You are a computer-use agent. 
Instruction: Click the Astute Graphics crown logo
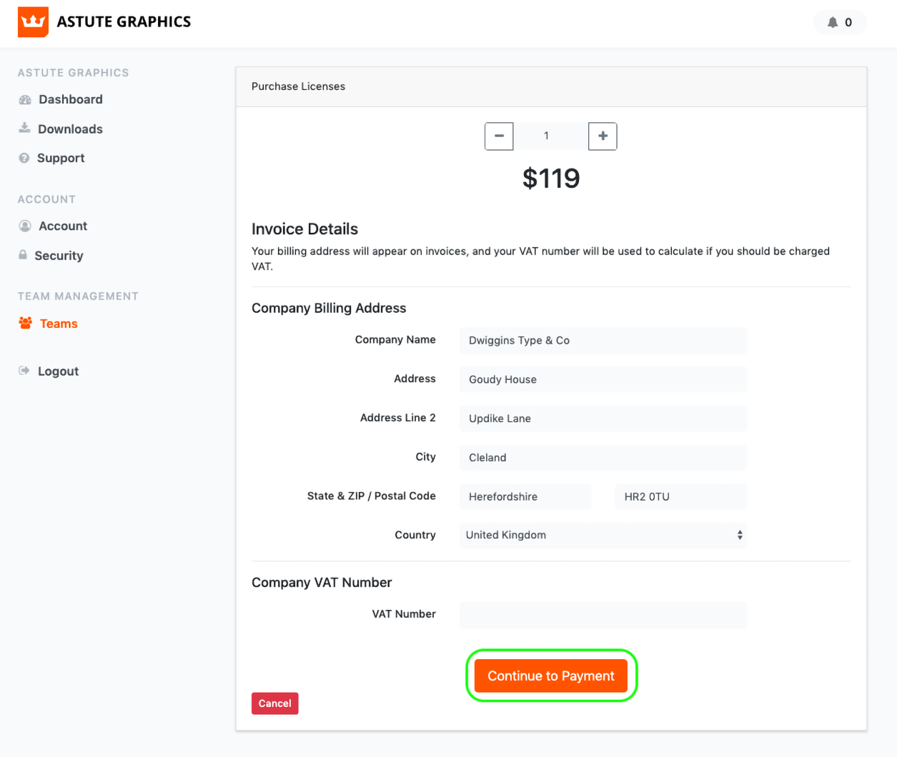(x=33, y=22)
